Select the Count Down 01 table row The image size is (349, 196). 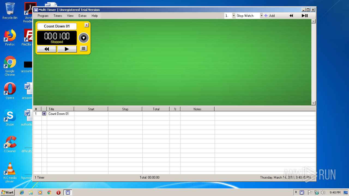(x=174, y=114)
